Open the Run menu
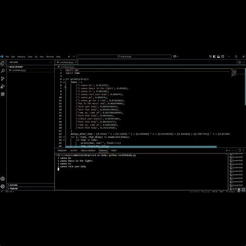246x246 pixels. [42, 57]
